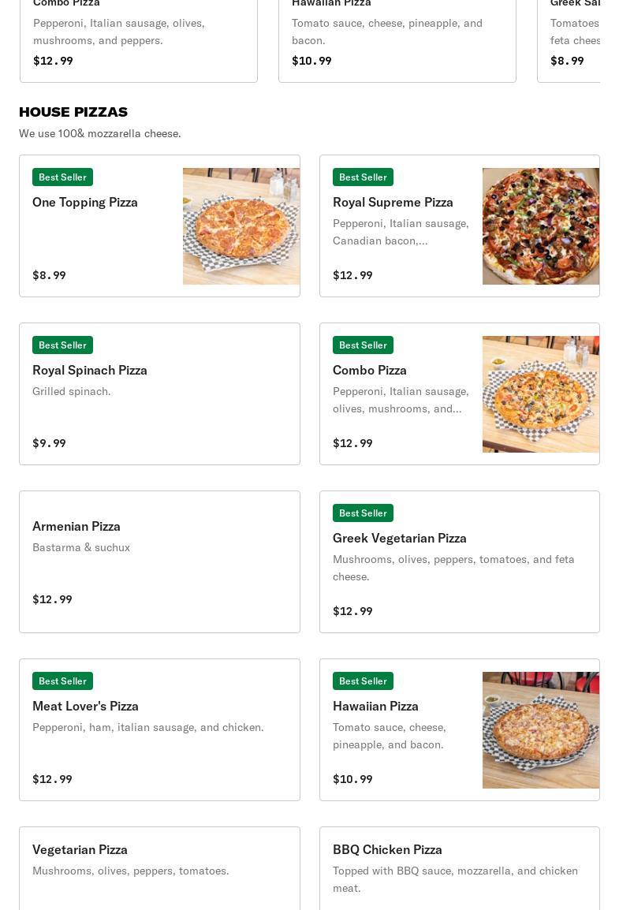Open the Royal Supreme Pizza item

(x=460, y=226)
